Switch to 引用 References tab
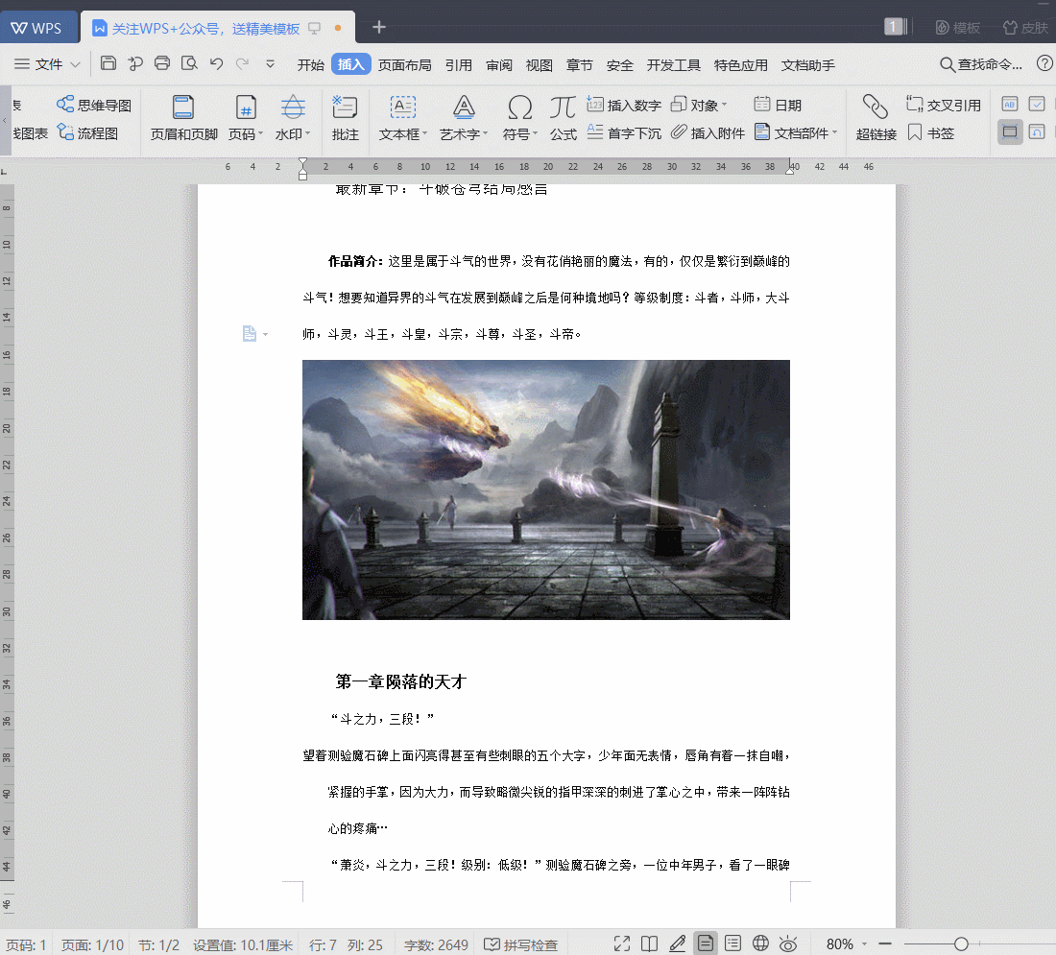 (x=459, y=64)
